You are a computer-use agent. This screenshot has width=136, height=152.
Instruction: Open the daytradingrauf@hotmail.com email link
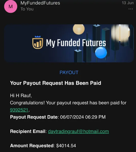click(78, 131)
